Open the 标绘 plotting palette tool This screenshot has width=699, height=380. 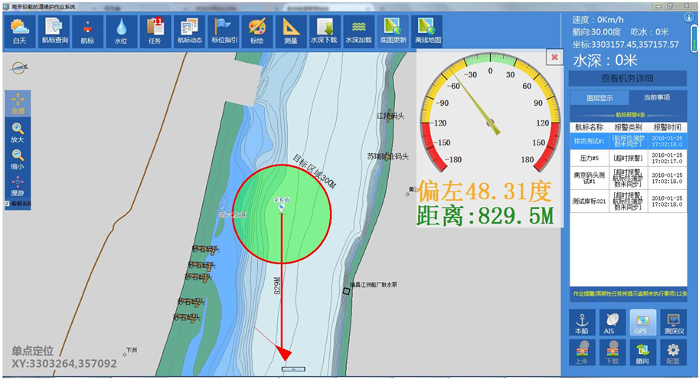[x=258, y=31]
